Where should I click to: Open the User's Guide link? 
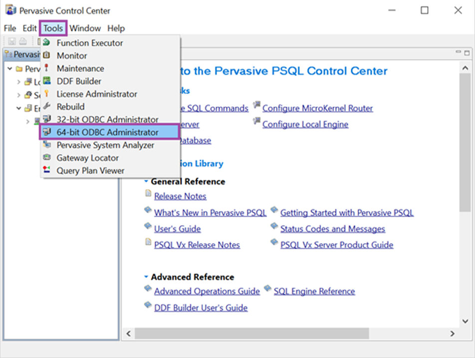click(x=177, y=229)
